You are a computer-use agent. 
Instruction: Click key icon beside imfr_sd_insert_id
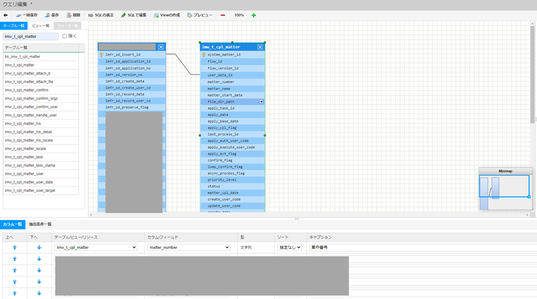coord(101,55)
